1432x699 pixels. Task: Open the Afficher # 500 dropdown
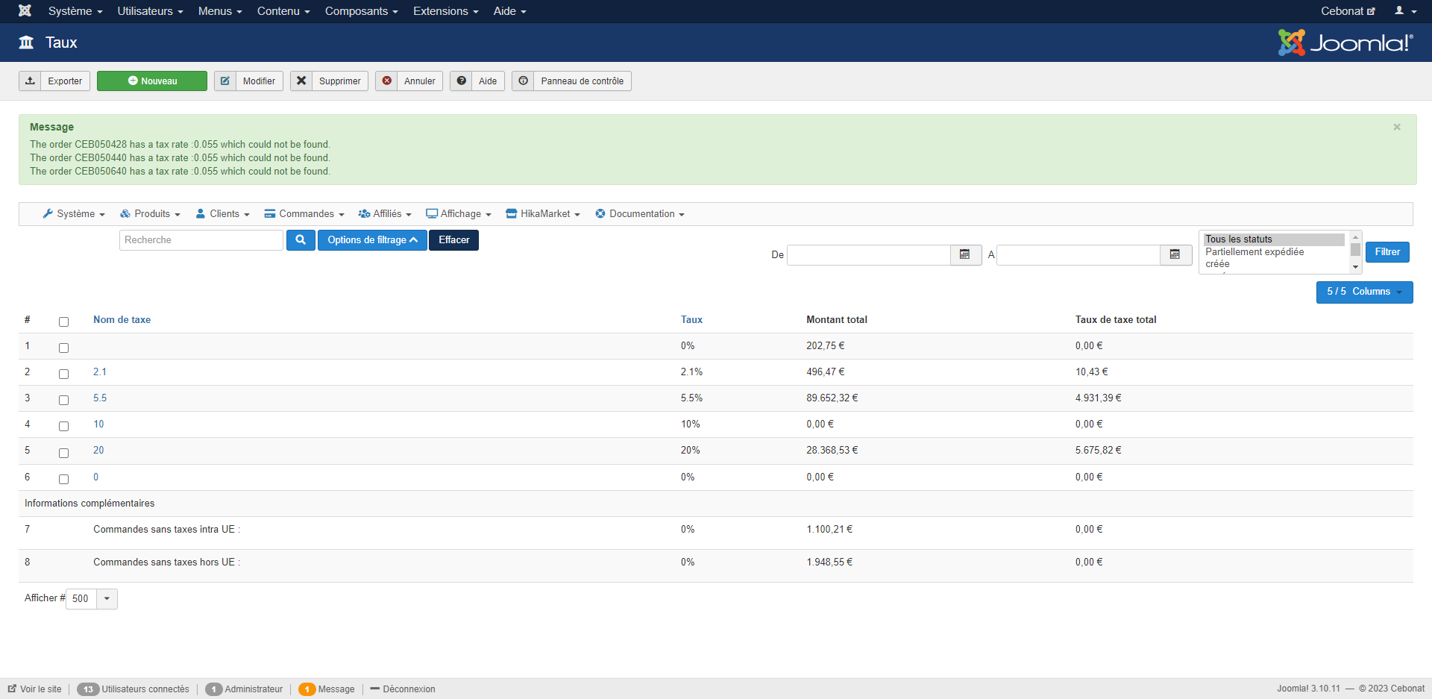(107, 599)
